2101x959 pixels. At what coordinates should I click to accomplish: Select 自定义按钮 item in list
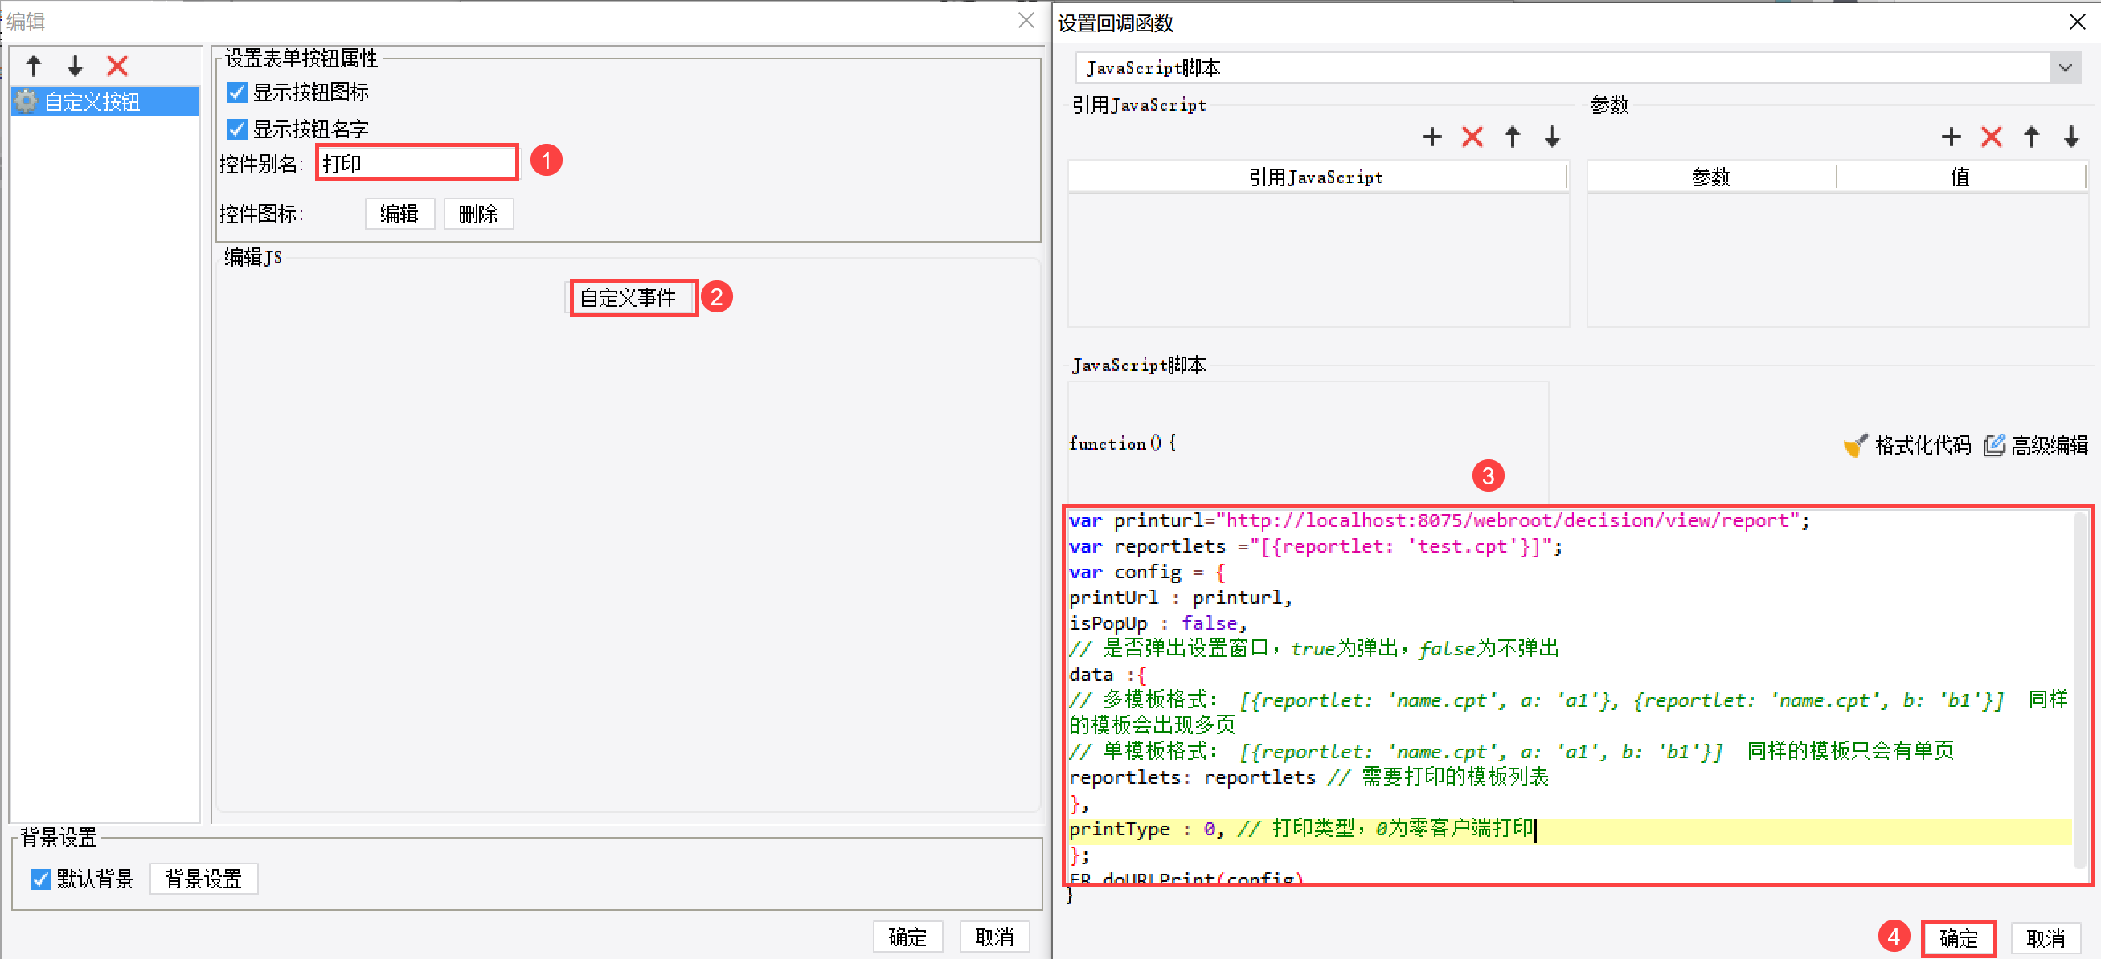(x=92, y=102)
